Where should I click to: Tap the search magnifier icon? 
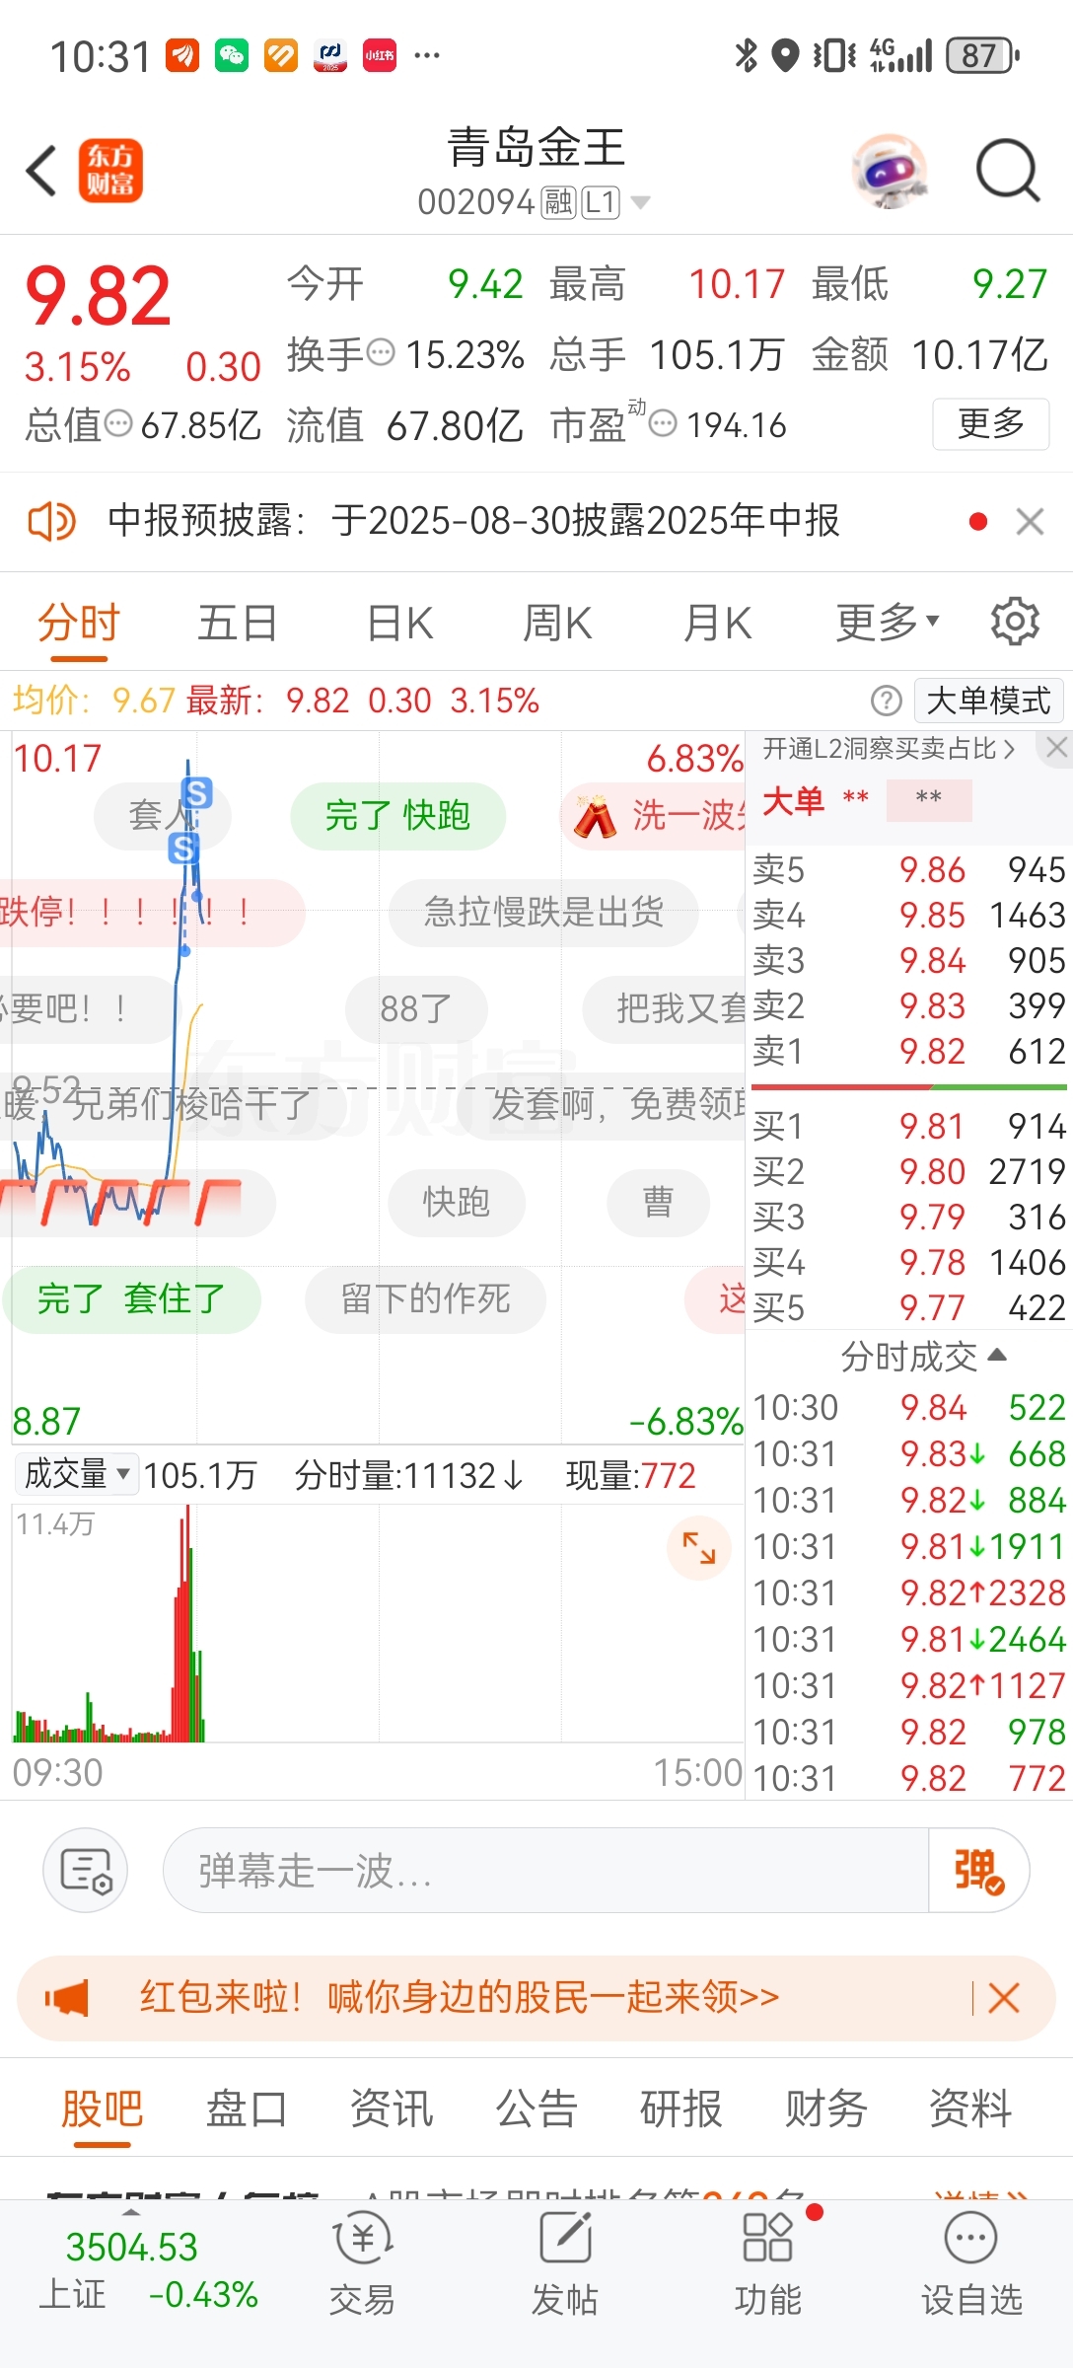[1008, 171]
